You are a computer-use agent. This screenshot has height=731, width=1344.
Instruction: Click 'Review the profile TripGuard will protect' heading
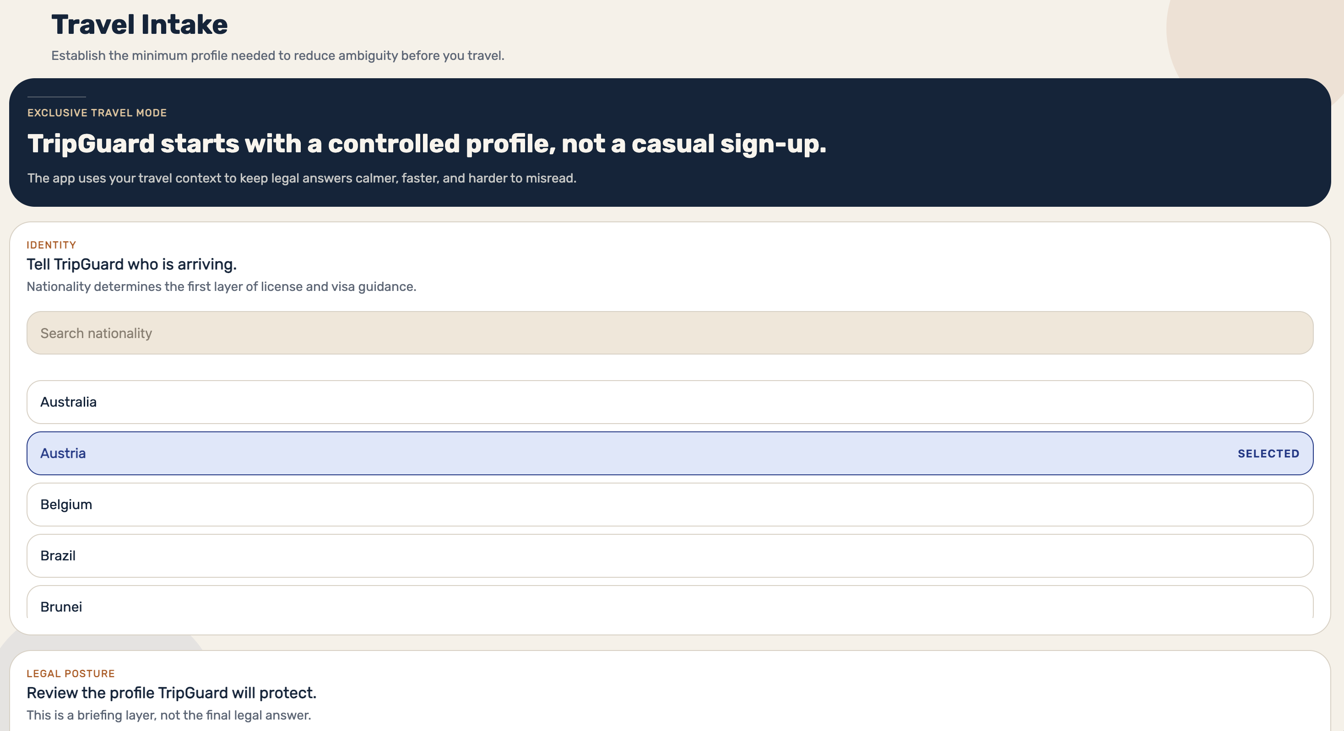coord(172,693)
